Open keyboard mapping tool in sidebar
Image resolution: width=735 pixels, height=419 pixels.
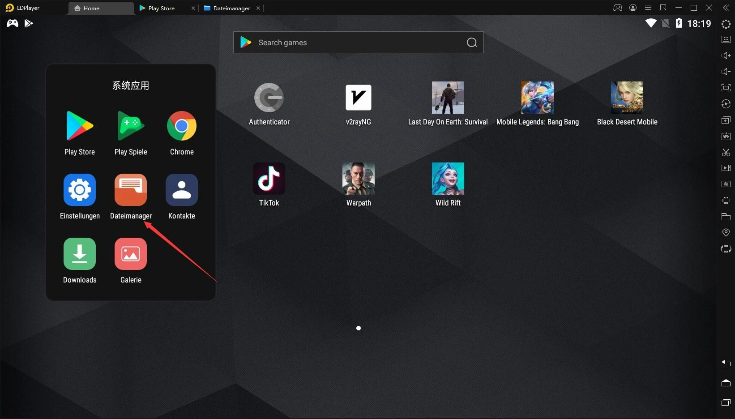(726, 39)
